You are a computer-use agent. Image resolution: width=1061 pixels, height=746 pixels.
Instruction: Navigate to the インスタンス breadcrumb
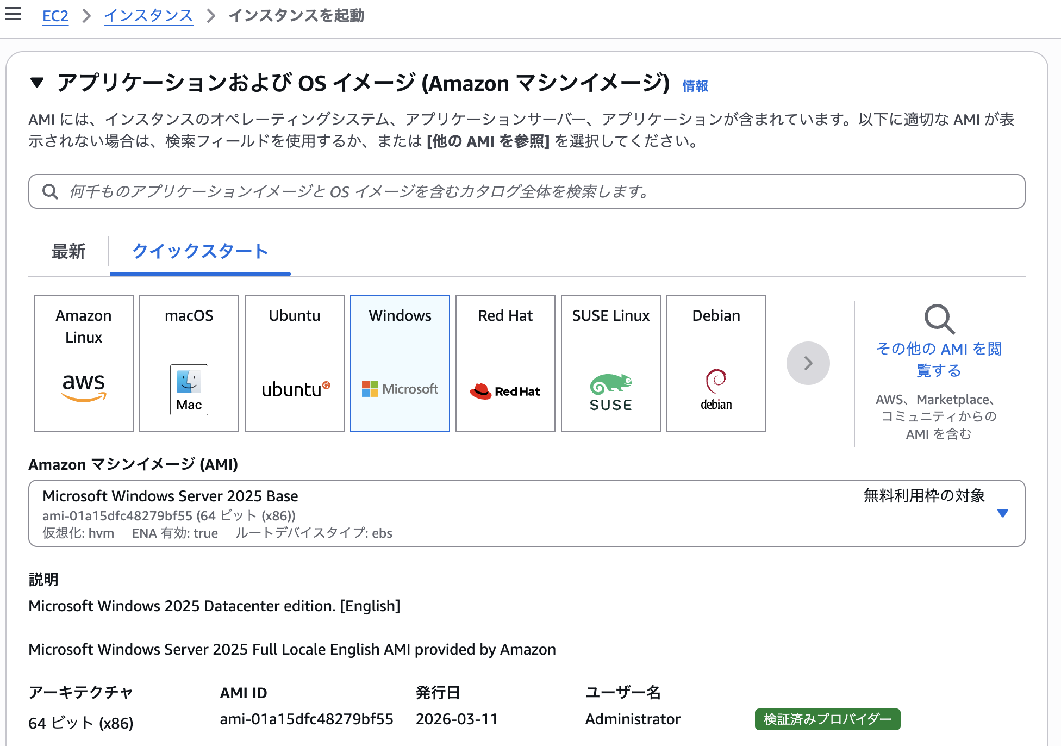148,16
